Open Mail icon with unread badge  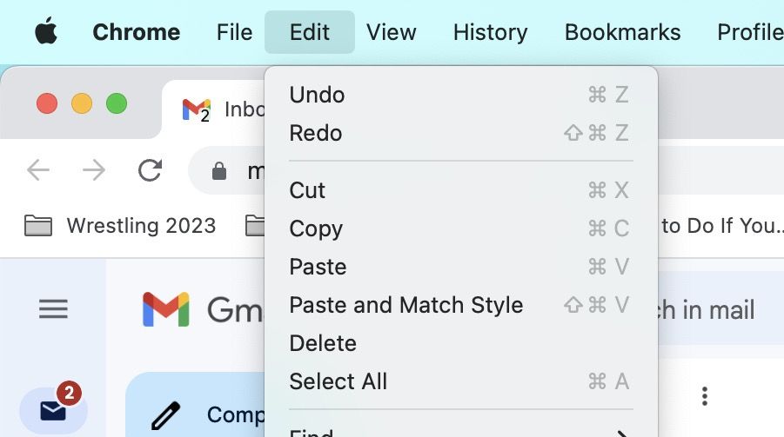(53, 409)
